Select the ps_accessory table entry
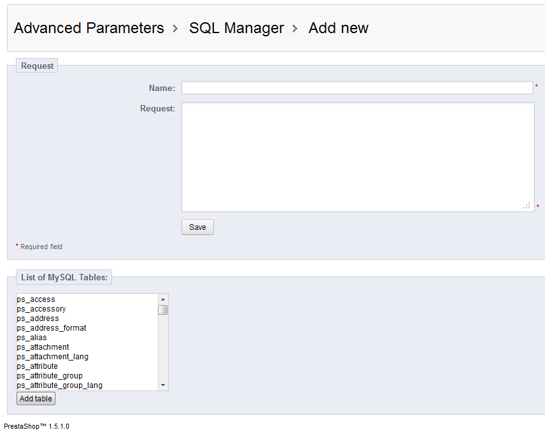Image resolution: width=545 pixels, height=430 pixels. coord(41,309)
